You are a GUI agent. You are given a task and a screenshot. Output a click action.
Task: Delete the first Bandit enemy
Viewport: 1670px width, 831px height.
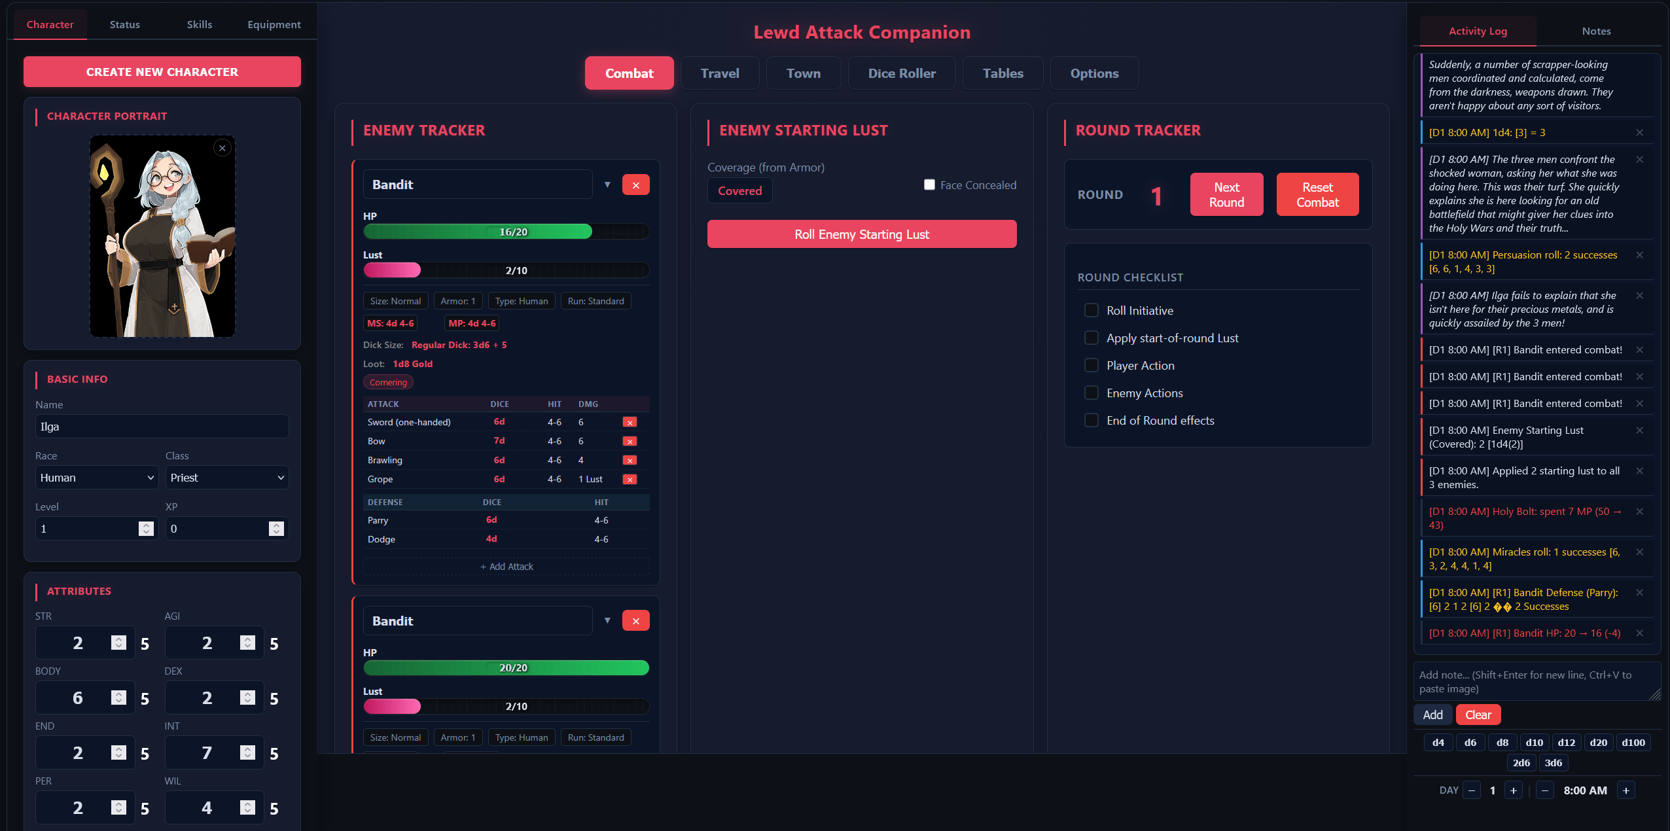[635, 185]
